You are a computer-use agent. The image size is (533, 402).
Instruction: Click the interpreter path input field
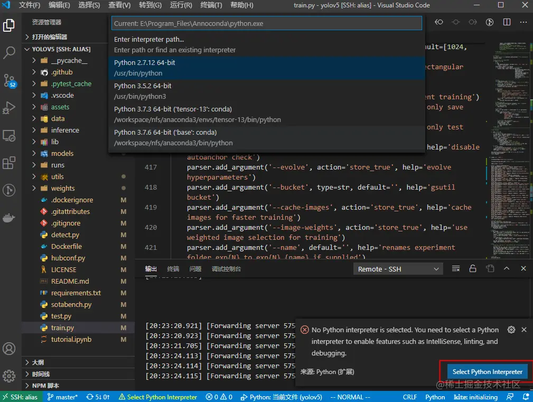[267, 23]
